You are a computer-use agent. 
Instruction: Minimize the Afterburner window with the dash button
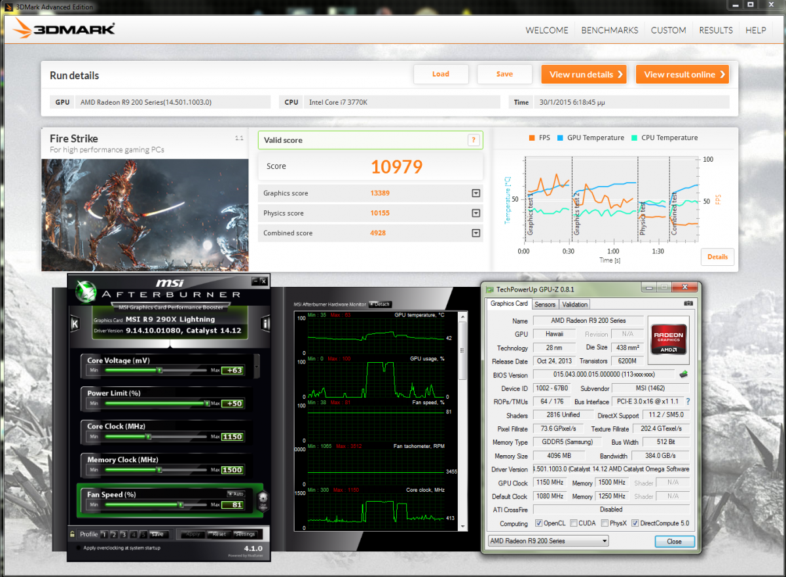(255, 281)
